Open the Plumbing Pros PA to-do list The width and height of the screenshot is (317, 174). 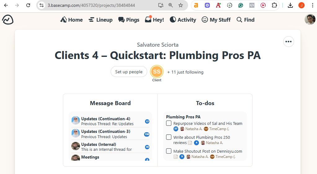click(x=183, y=117)
